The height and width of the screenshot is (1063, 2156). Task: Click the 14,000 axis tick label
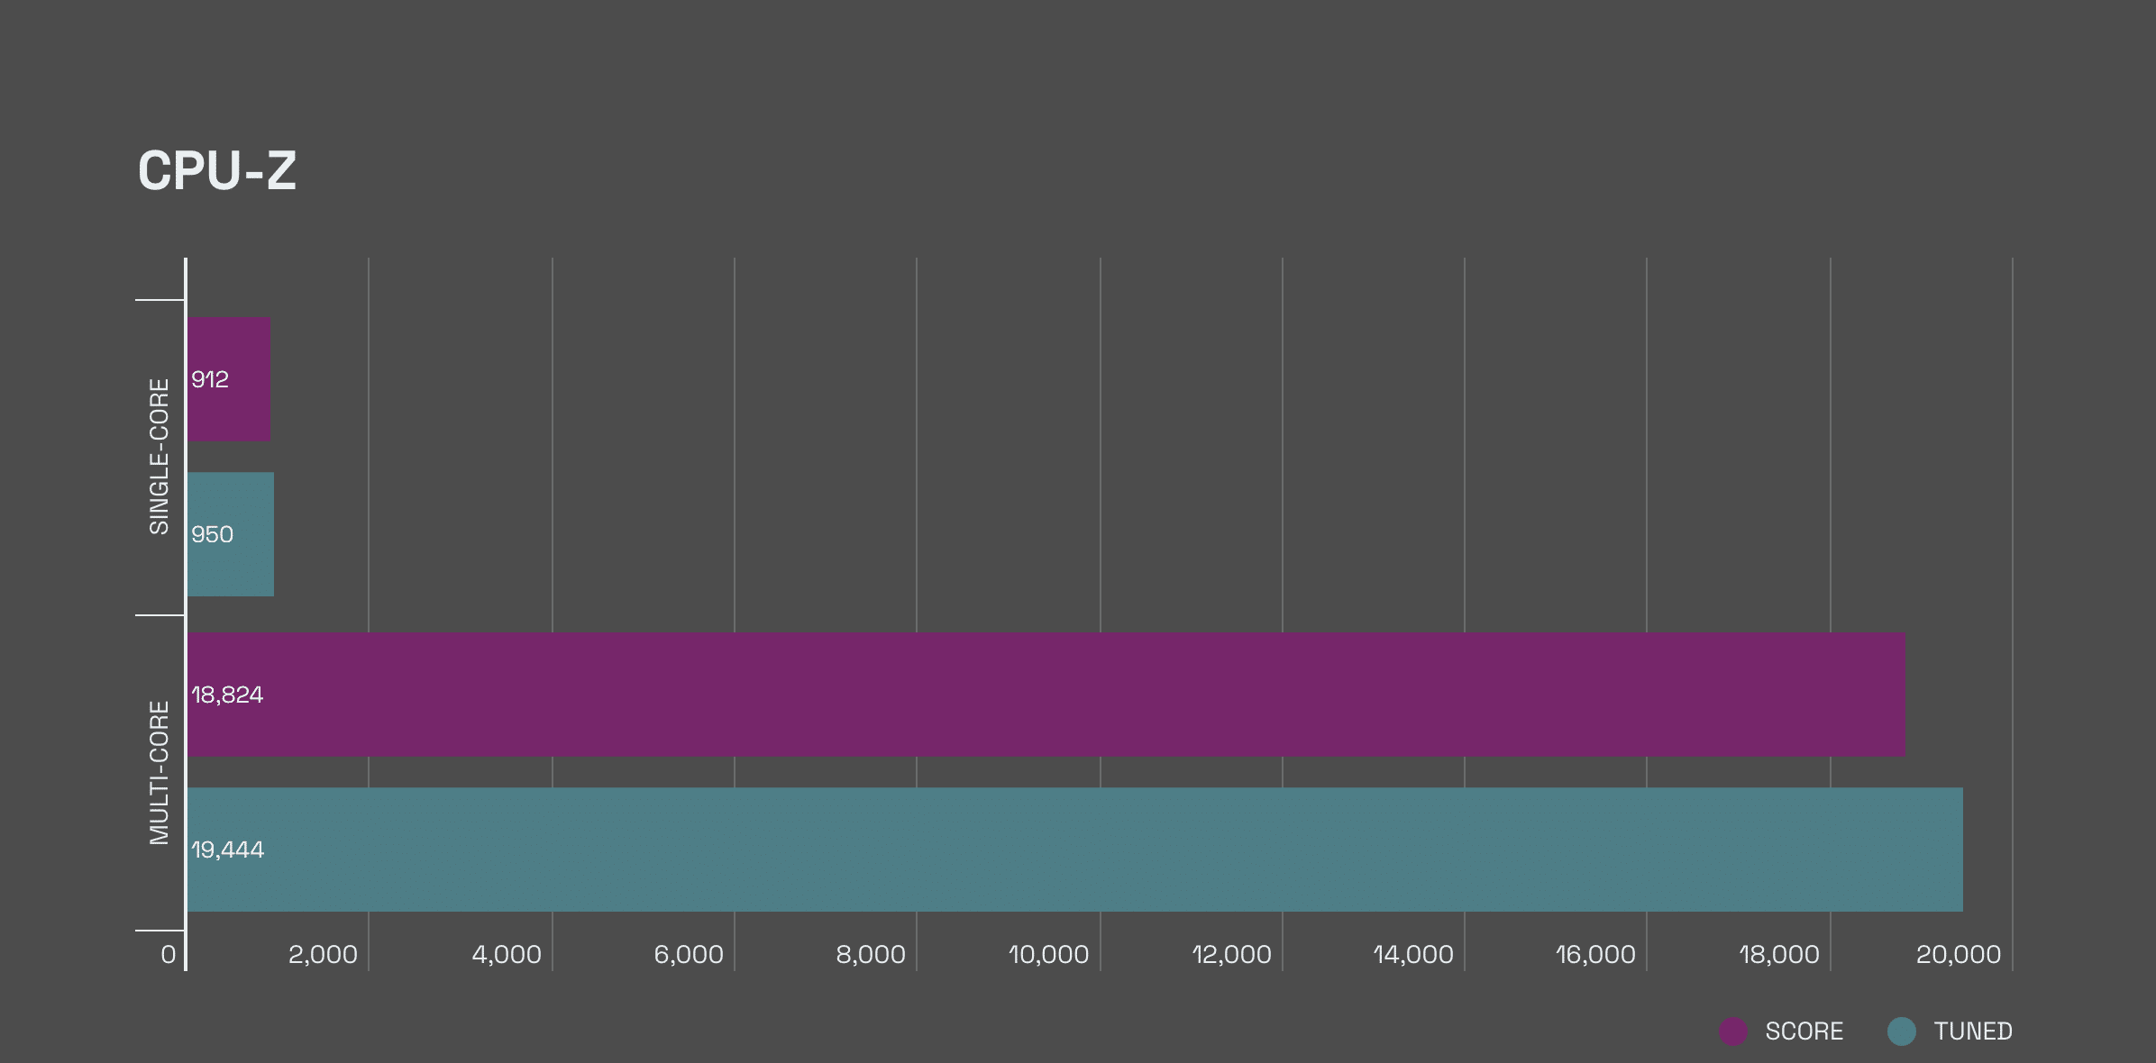(1414, 955)
